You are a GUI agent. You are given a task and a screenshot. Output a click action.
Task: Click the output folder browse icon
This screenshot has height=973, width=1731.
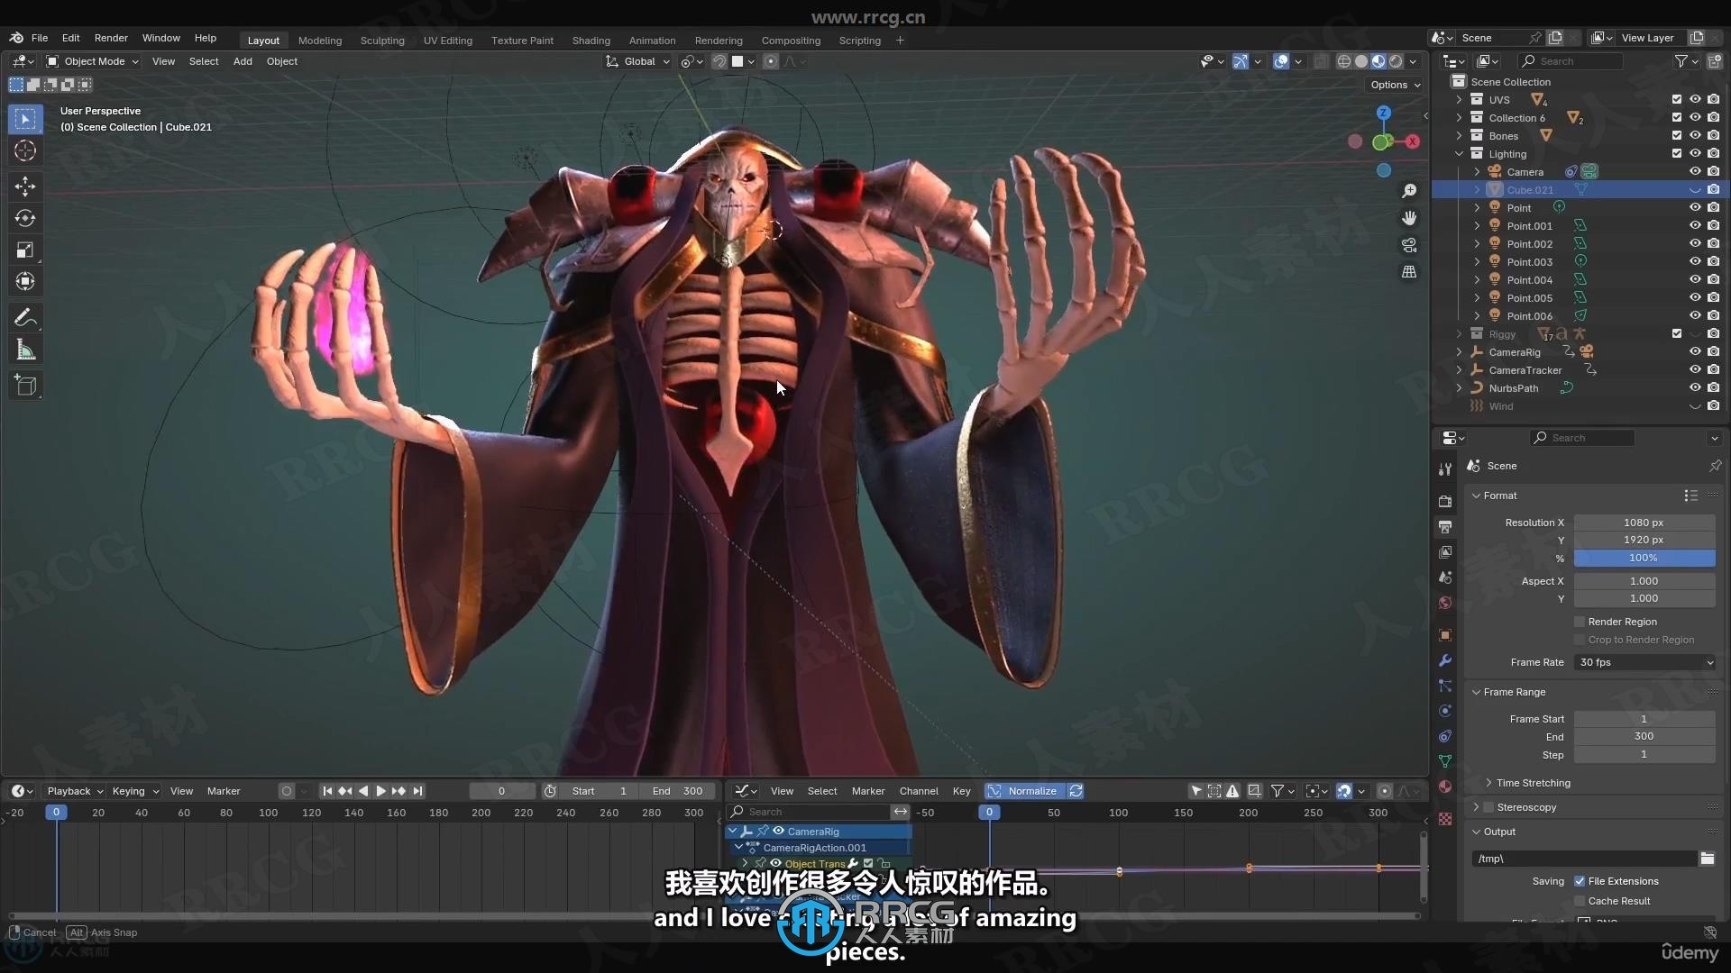1707,859
